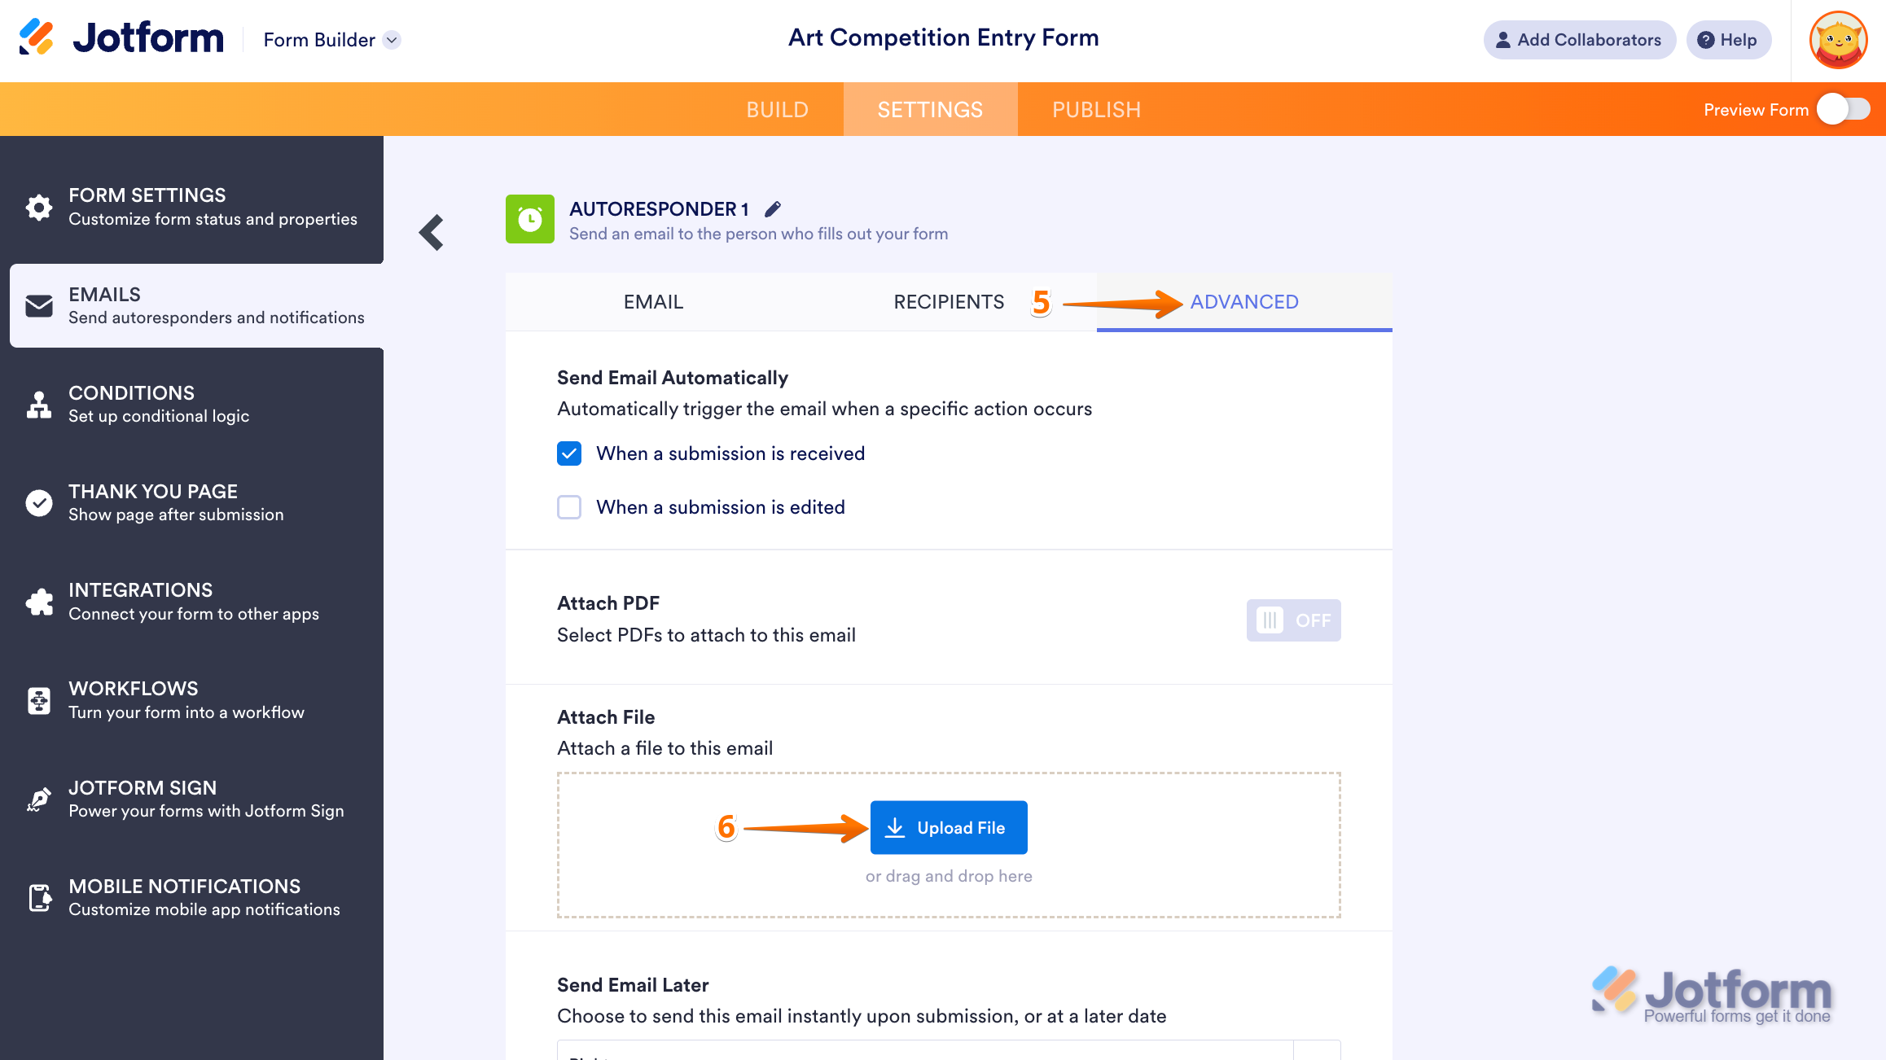
Task: Open the user avatar profile picture
Action: point(1838,40)
